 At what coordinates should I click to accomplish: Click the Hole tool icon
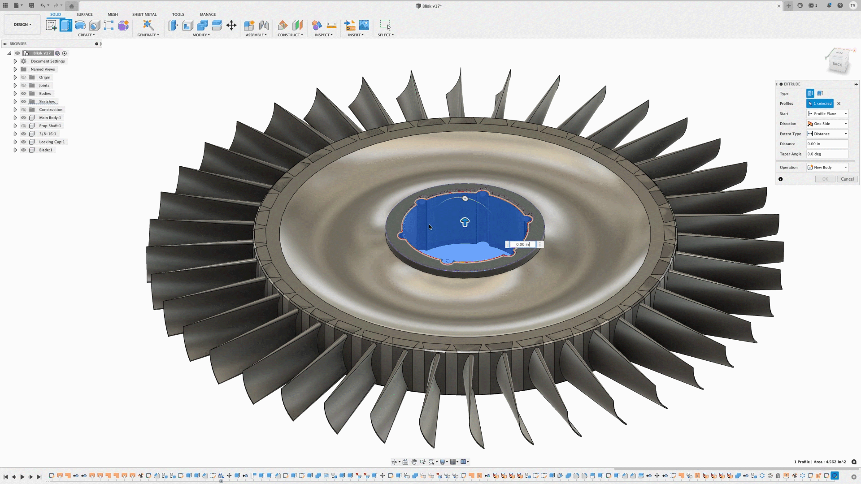pyautogui.click(x=95, y=25)
